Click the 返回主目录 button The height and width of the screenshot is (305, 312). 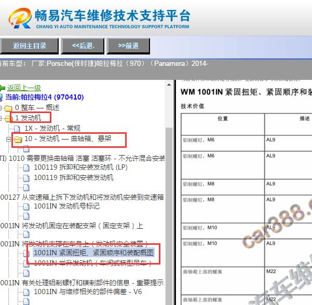[29, 46]
